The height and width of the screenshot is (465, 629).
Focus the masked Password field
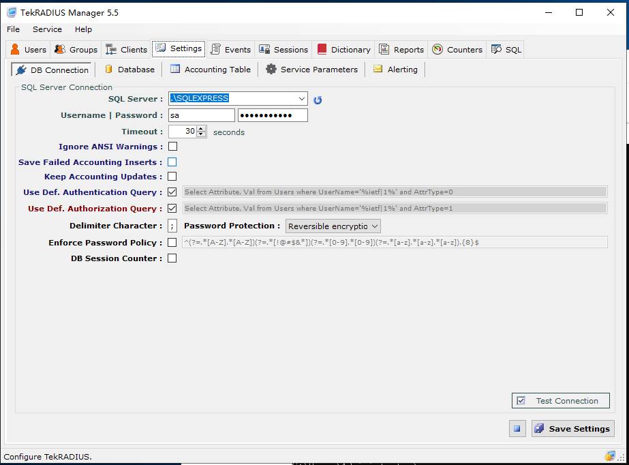(273, 115)
